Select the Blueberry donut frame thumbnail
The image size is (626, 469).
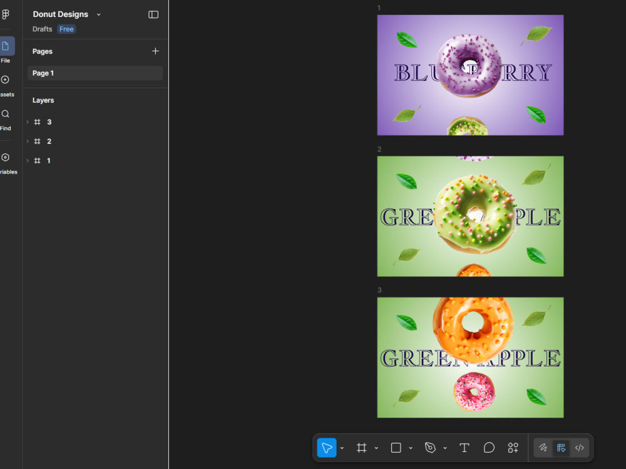tap(470, 75)
